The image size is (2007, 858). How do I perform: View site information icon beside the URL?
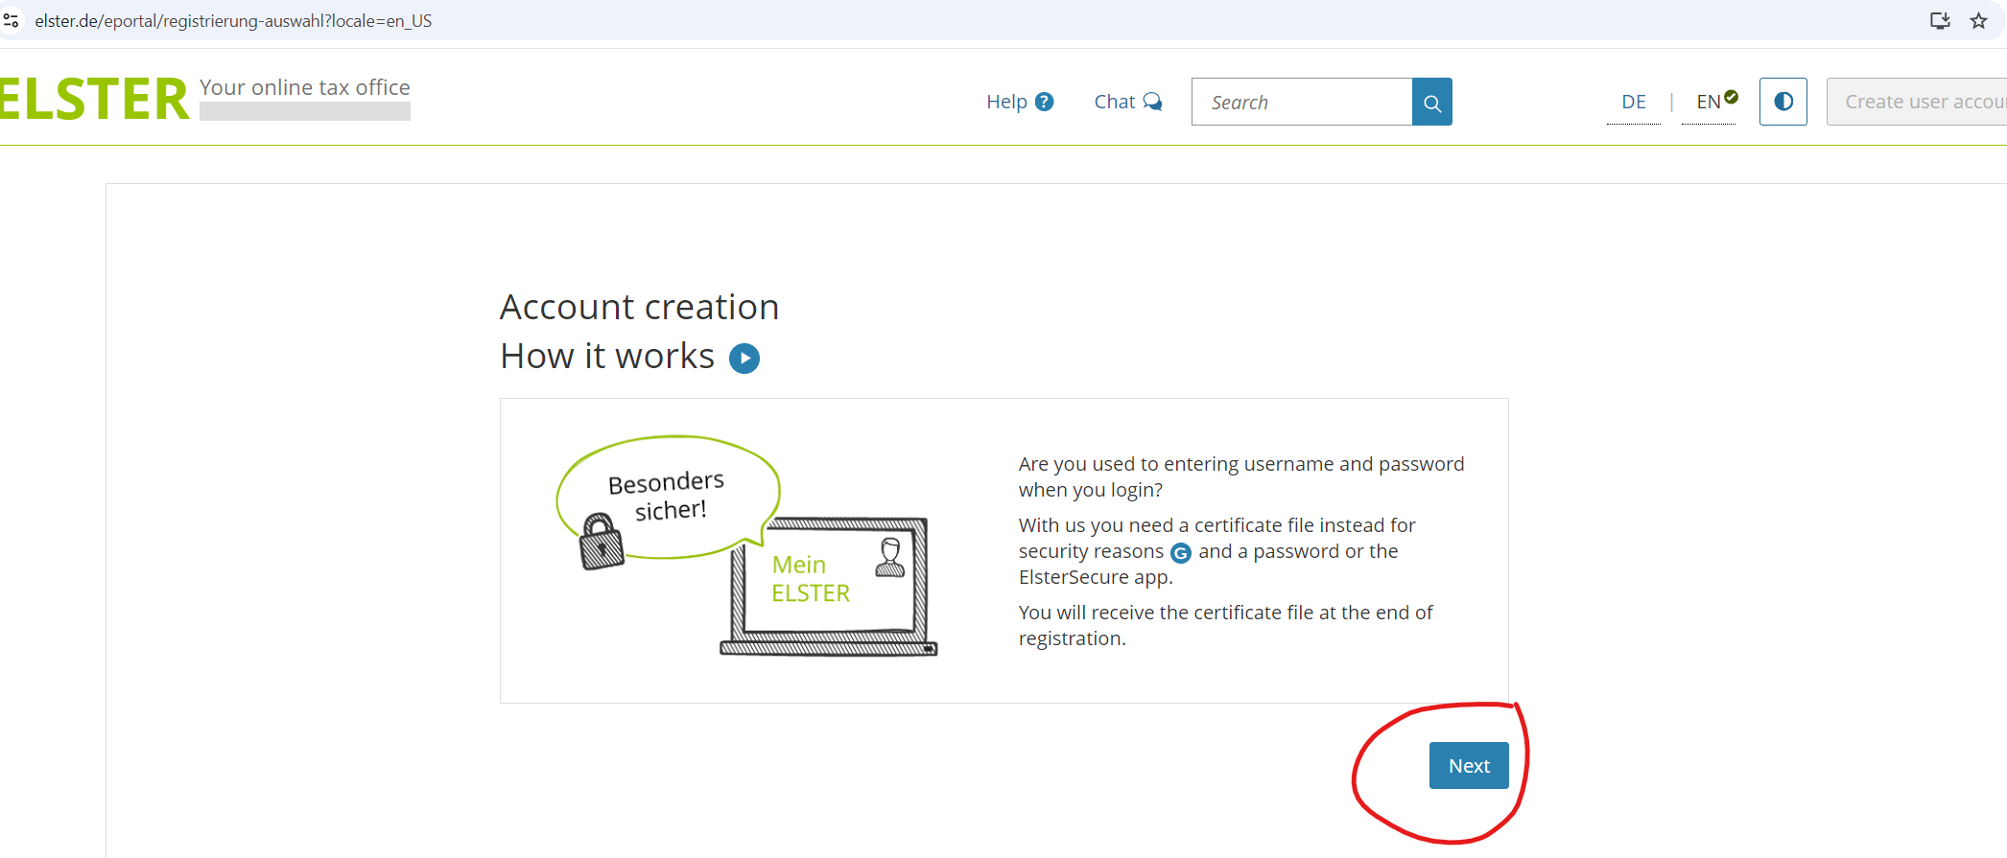pyautogui.click(x=12, y=21)
